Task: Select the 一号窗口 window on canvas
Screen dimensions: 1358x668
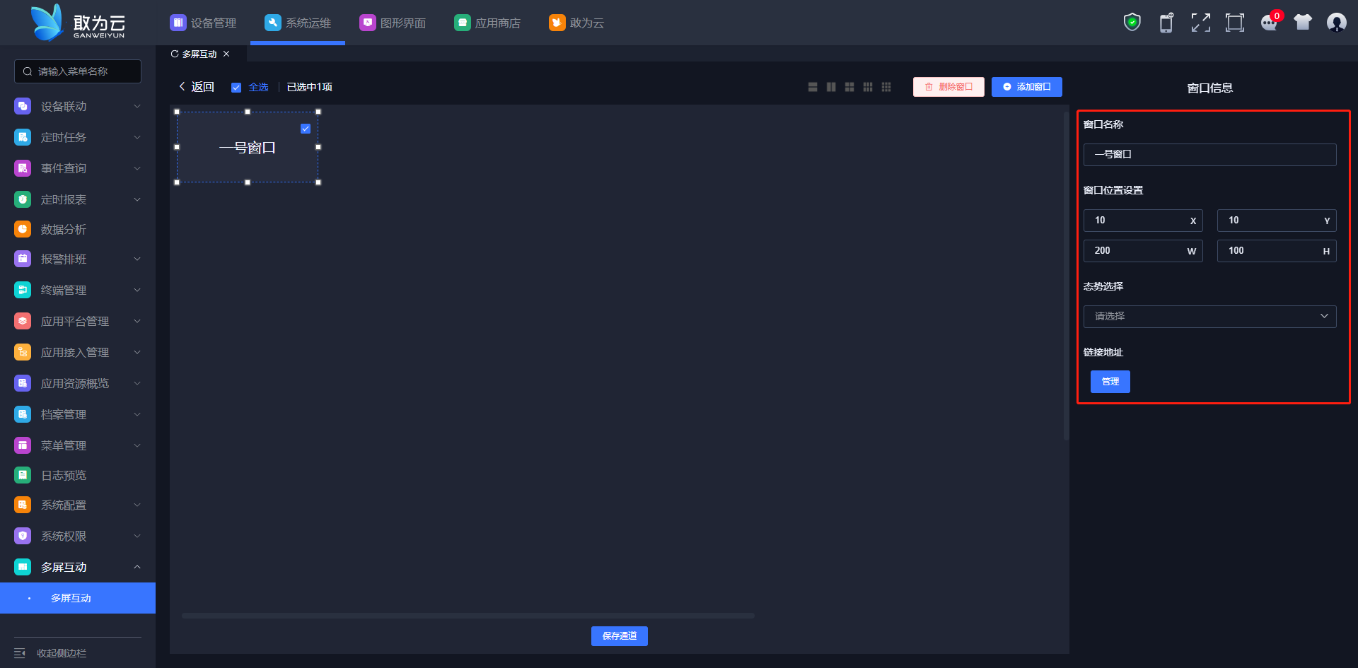Action: point(248,148)
